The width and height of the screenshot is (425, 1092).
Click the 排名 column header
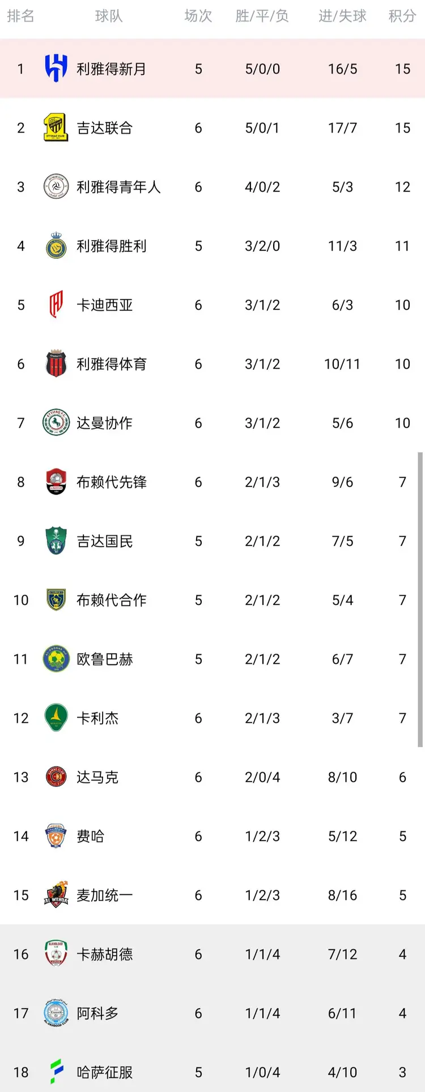click(21, 16)
